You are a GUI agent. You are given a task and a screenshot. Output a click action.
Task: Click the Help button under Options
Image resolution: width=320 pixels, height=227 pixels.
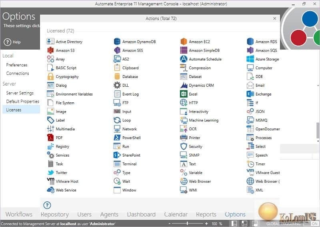coord(12,42)
